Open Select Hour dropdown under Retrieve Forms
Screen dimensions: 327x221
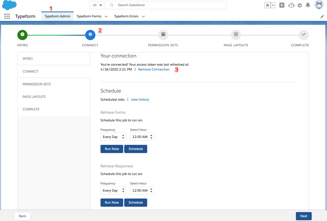click(x=142, y=137)
